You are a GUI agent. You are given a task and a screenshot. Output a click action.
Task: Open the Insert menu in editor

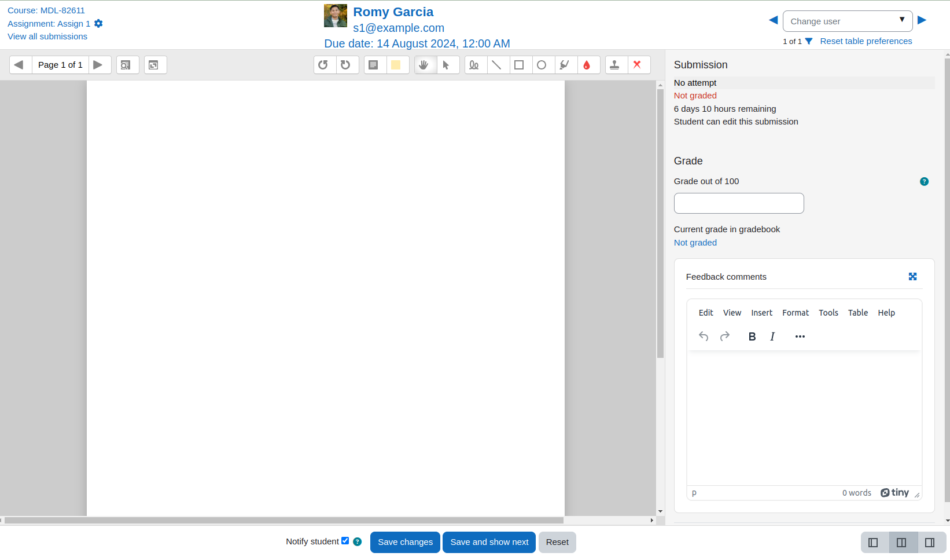(761, 313)
